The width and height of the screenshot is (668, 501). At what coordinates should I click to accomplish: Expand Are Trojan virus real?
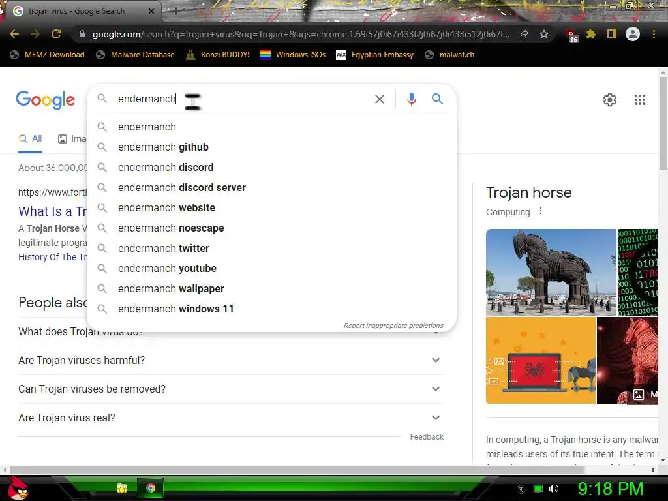[x=231, y=418]
